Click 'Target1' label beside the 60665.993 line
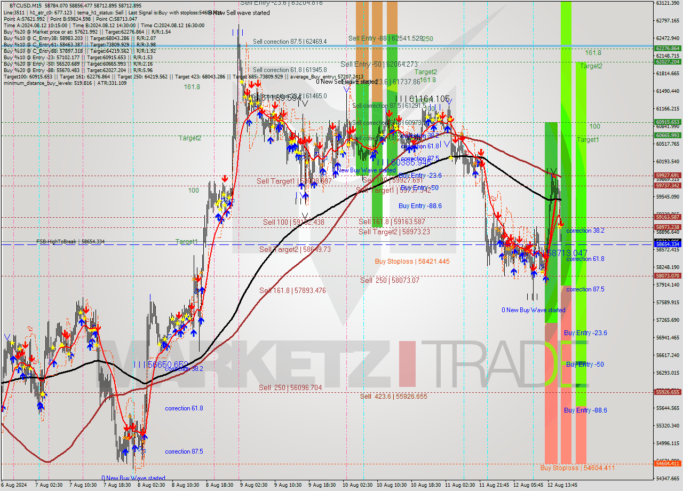 pyautogui.click(x=587, y=140)
